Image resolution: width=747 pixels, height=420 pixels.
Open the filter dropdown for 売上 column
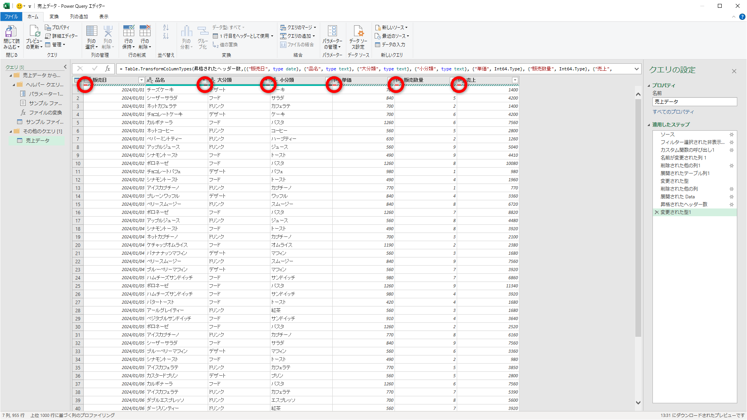[x=515, y=80]
